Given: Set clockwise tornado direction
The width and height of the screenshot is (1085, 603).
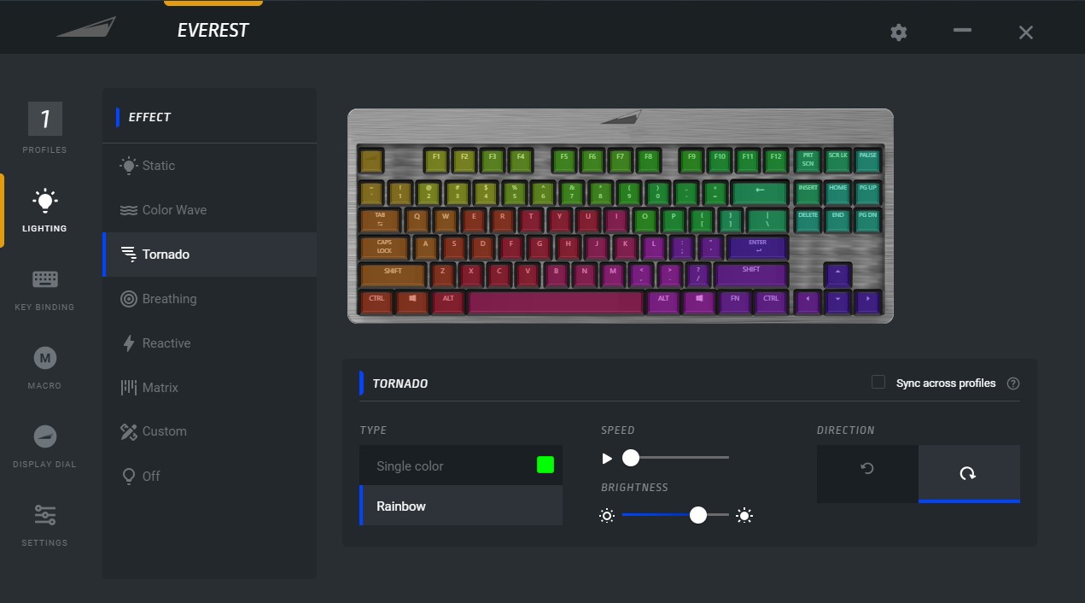Looking at the screenshot, I should (969, 473).
